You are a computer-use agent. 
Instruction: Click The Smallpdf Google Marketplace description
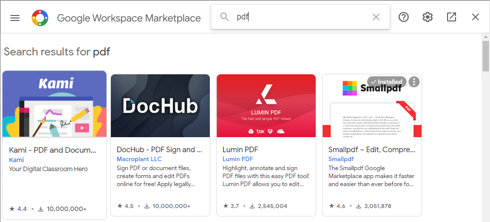pyautogui.click(x=372, y=176)
